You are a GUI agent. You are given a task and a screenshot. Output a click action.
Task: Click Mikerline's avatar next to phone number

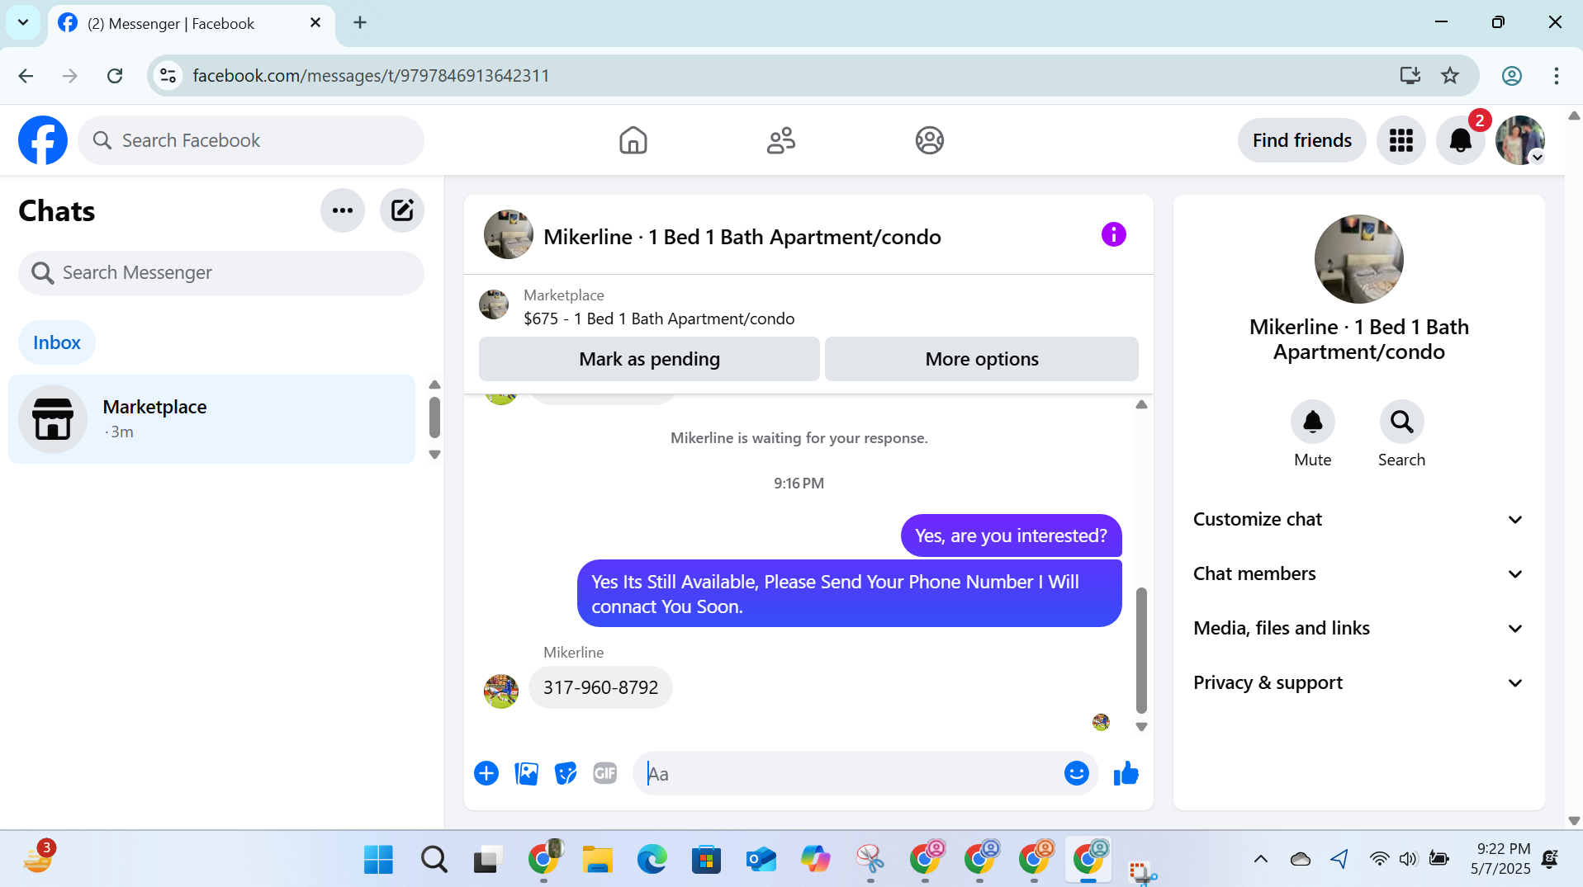click(x=501, y=691)
